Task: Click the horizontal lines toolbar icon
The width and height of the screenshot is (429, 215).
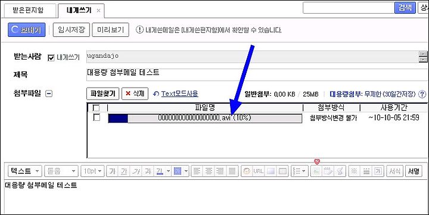Action: [x=366, y=172]
